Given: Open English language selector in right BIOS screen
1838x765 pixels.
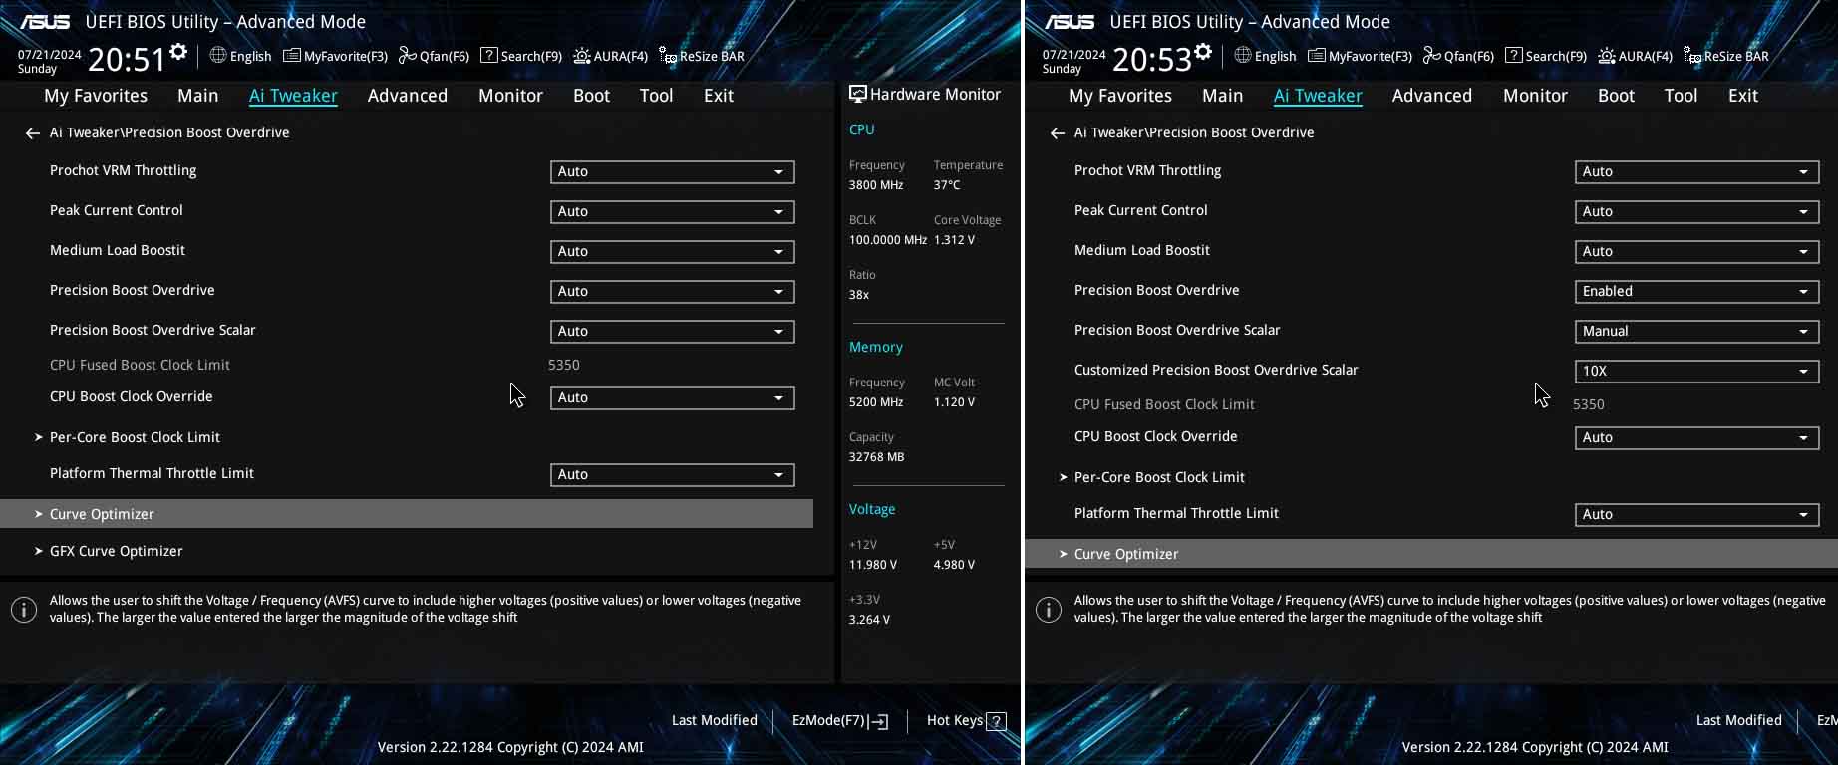Looking at the screenshot, I should click(1265, 56).
